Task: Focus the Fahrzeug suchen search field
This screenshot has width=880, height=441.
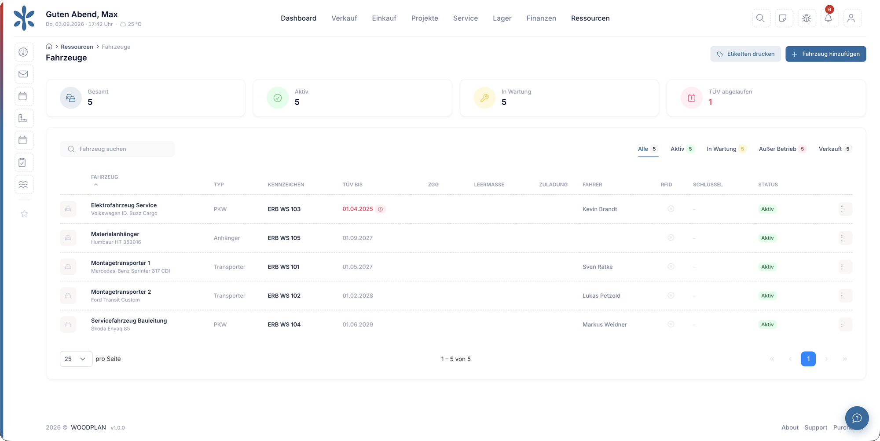Action: tap(117, 149)
